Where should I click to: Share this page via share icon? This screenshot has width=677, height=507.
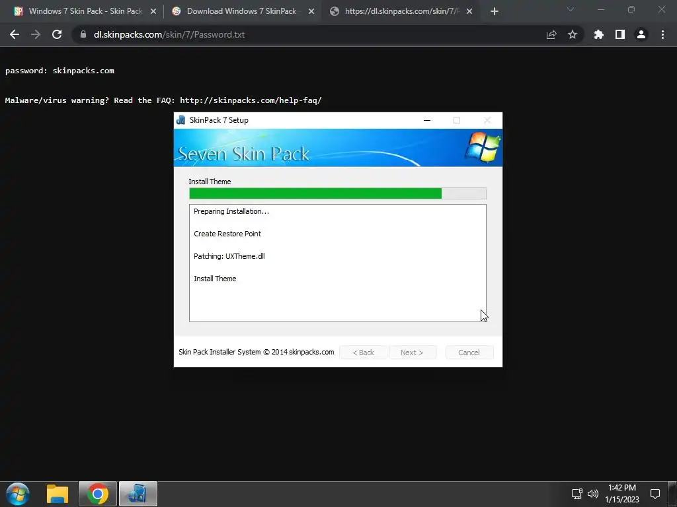(551, 34)
